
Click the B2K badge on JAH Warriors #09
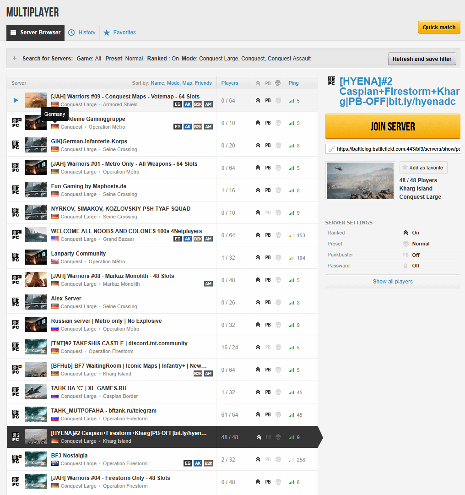[198, 104]
